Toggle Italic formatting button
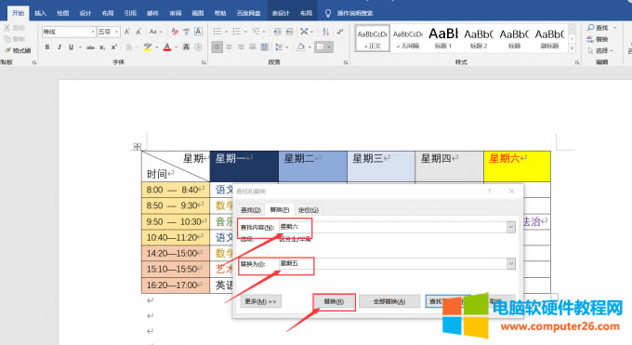632x345 pixels. (59, 47)
